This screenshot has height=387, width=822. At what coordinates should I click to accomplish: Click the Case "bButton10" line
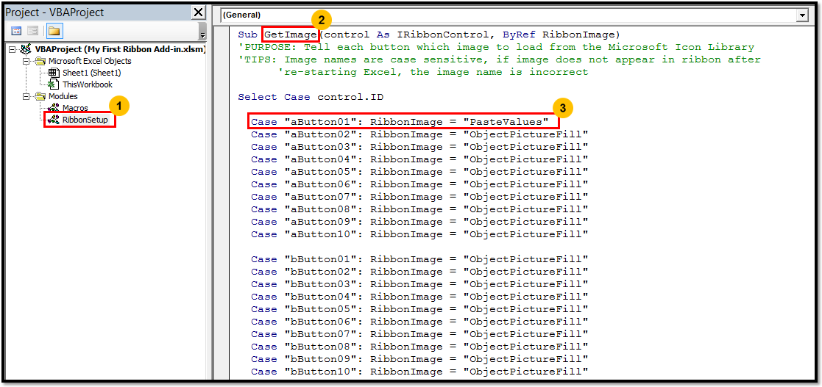coord(419,372)
